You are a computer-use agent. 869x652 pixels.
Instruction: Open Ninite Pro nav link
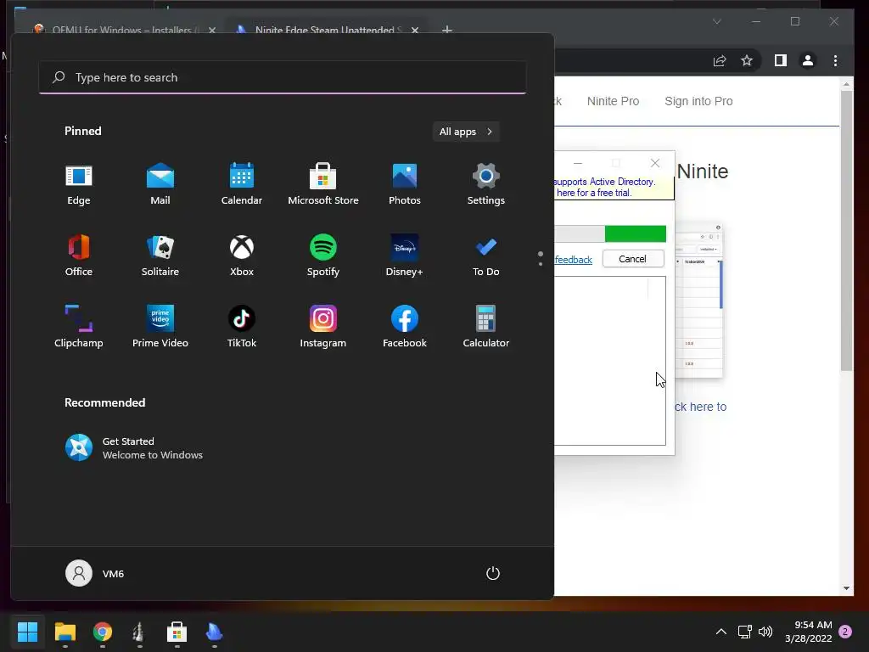pos(613,101)
